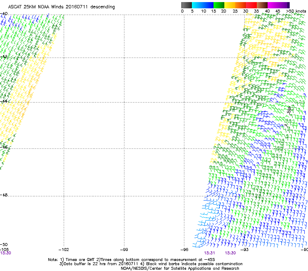308x271 pixels.
Task: Click the '15:30' time label beside '15:31'
Action: [x=230, y=253]
